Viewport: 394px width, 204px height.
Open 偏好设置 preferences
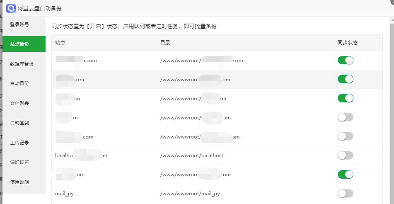pyautogui.click(x=19, y=162)
